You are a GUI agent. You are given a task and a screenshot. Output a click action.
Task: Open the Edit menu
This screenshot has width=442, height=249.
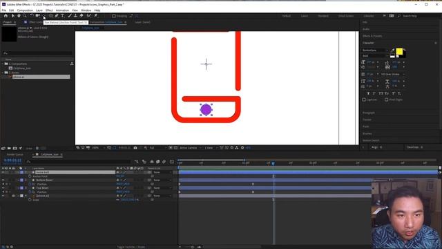click(12, 10)
